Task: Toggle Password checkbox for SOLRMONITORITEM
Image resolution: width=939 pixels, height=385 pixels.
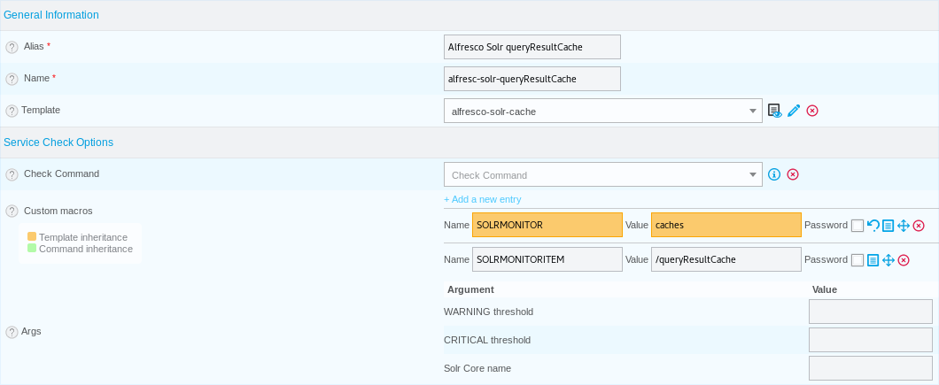Action: [x=858, y=260]
